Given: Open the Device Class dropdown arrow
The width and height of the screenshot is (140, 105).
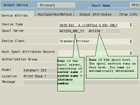Looking at the screenshot, I should [131, 41].
